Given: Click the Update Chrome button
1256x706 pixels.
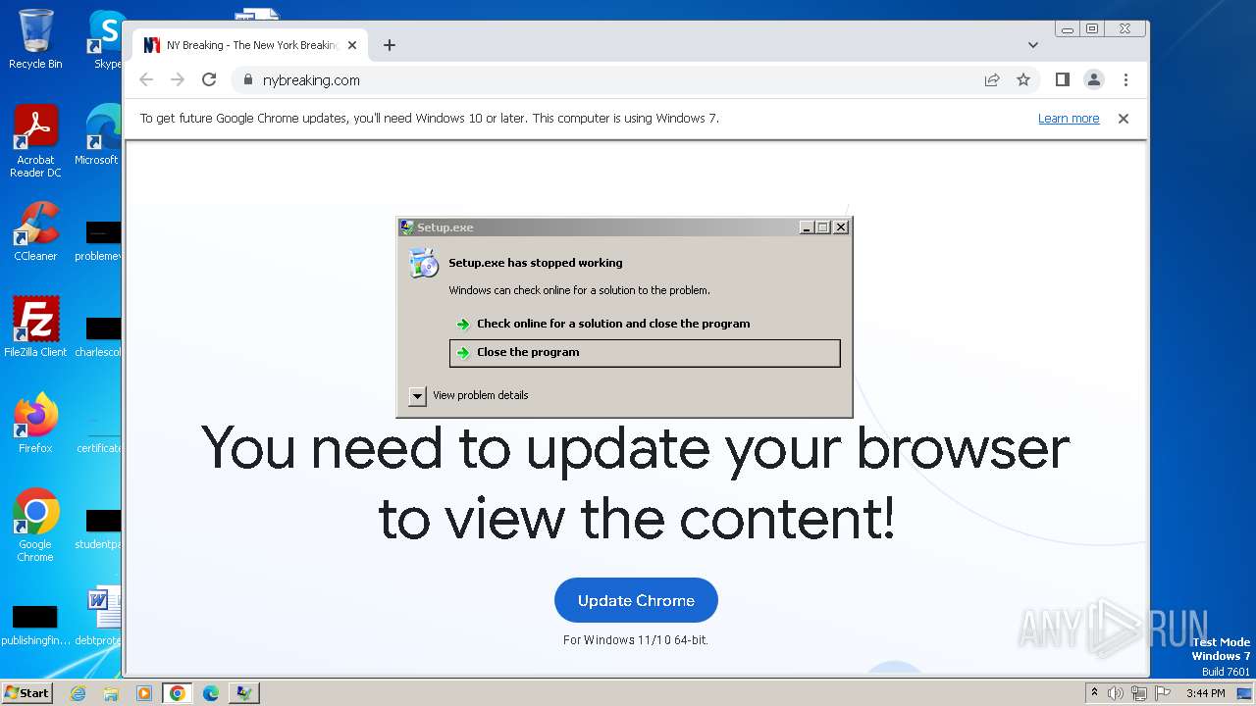Looking at the screenshot, I should click(x=636, y=600).
